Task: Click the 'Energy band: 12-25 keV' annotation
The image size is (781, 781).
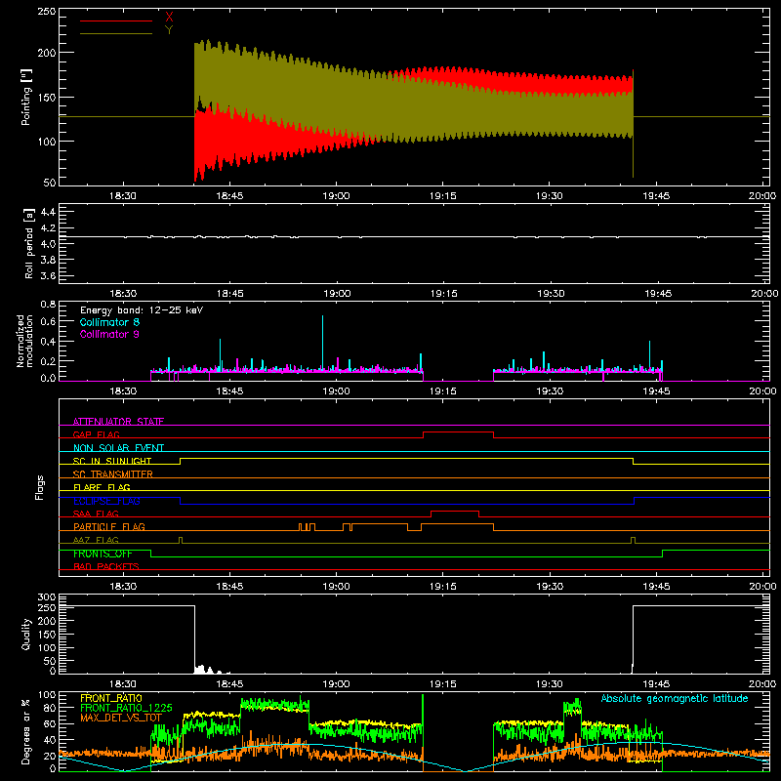Action: tap(142, 310)
